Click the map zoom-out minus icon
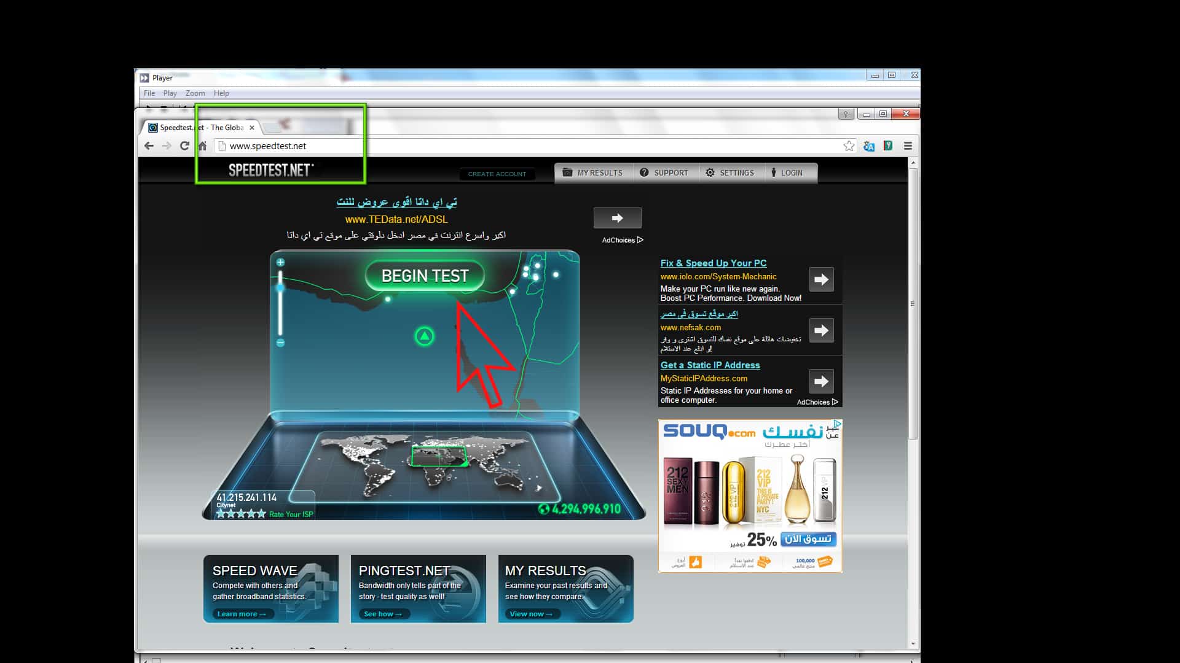 click(280, 343)
